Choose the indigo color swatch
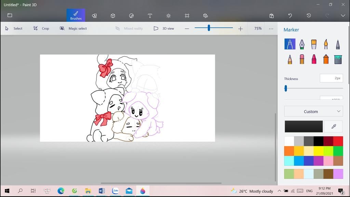 pos(309,161)
